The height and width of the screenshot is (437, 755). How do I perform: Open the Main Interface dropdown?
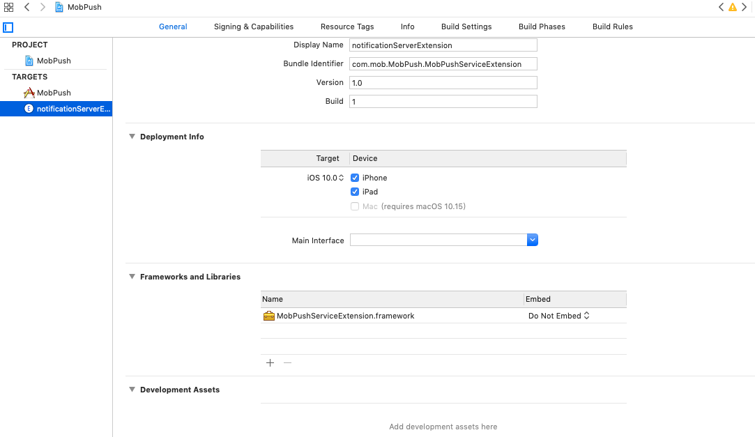[532, 240]
